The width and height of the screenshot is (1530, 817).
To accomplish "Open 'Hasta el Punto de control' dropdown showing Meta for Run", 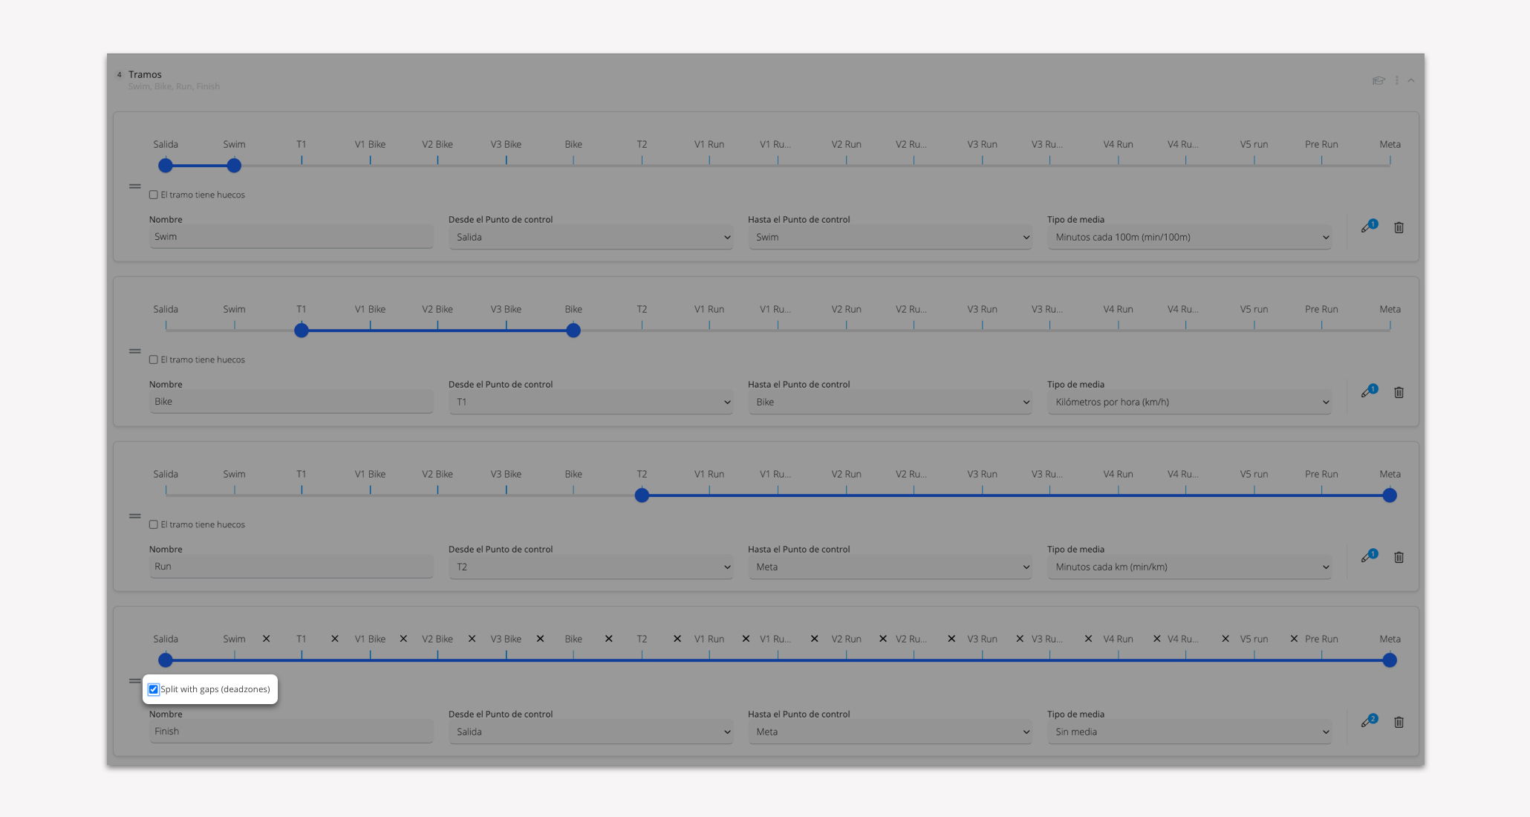I will [x=890, y=567].
